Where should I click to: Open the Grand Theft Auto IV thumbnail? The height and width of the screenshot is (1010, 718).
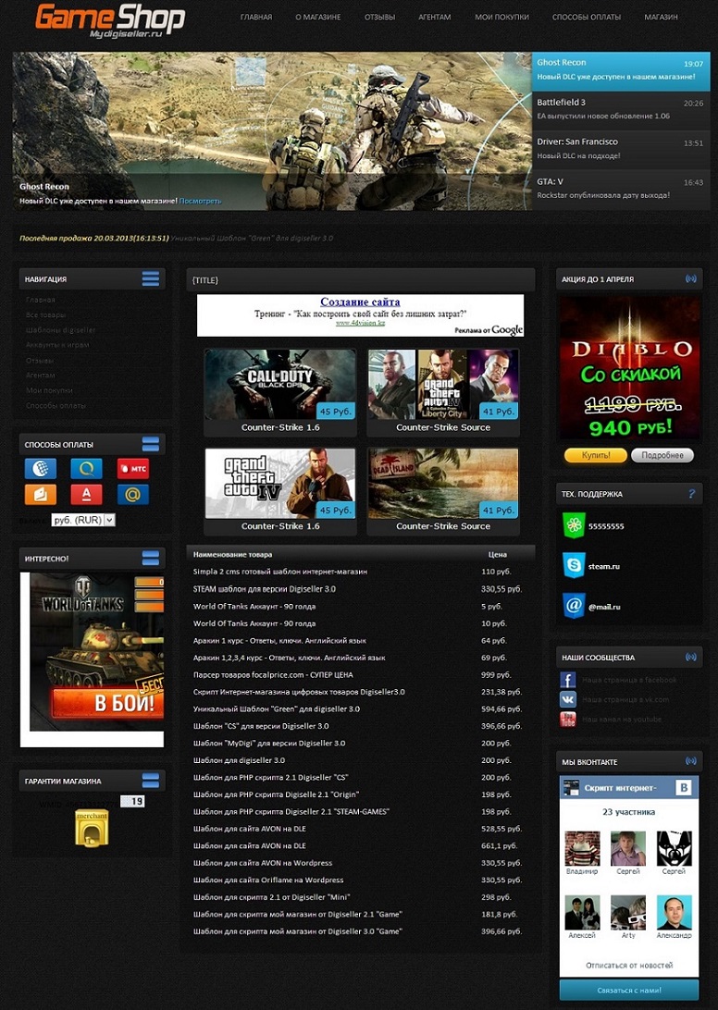[x=280, y=483]
